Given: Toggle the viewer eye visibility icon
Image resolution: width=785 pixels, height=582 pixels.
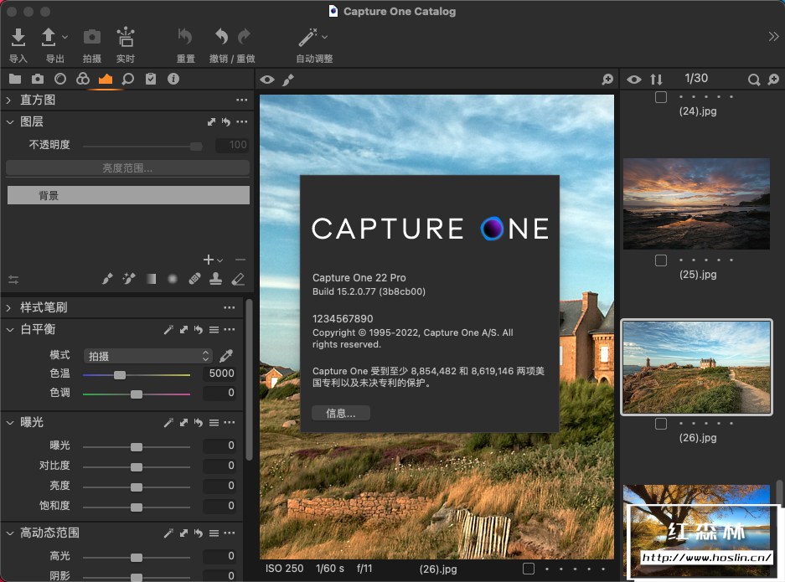Looking at the screenshot, I should 266,80.
